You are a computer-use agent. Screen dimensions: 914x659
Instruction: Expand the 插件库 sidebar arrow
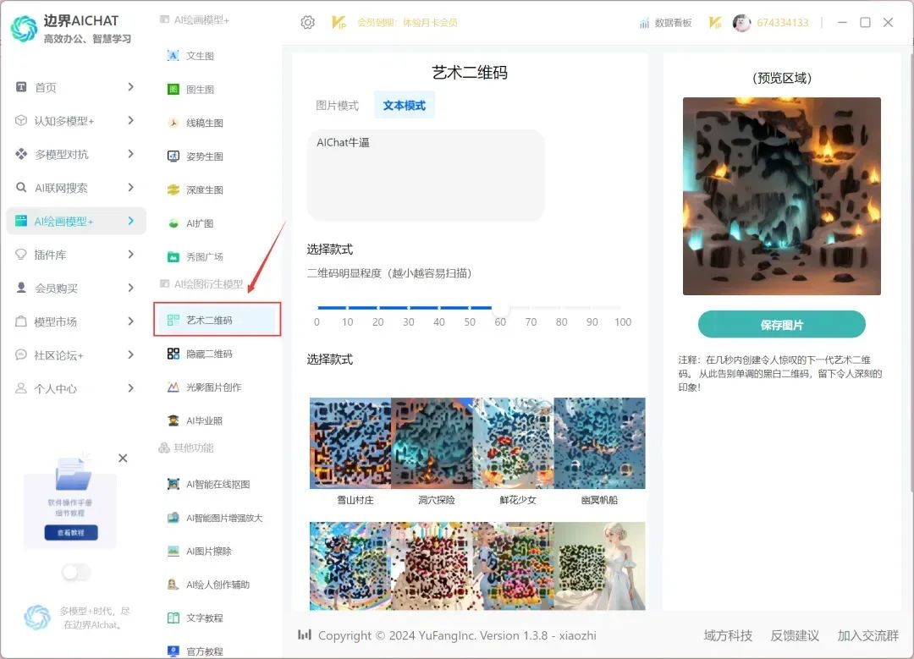[x=130, y=255]
